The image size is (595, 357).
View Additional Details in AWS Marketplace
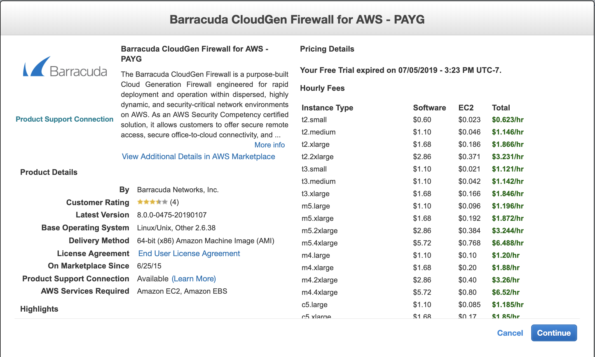(x=198, y=156)
